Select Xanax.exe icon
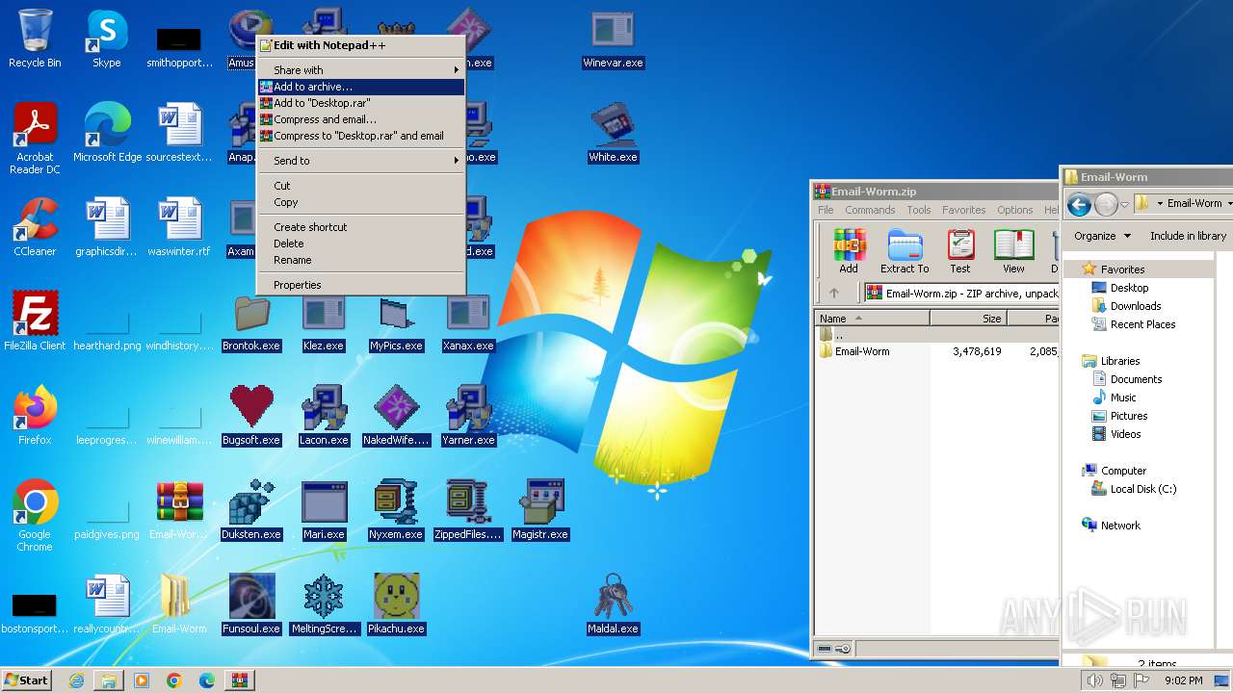The image size is (1233, 693). (x=468, y=321)
